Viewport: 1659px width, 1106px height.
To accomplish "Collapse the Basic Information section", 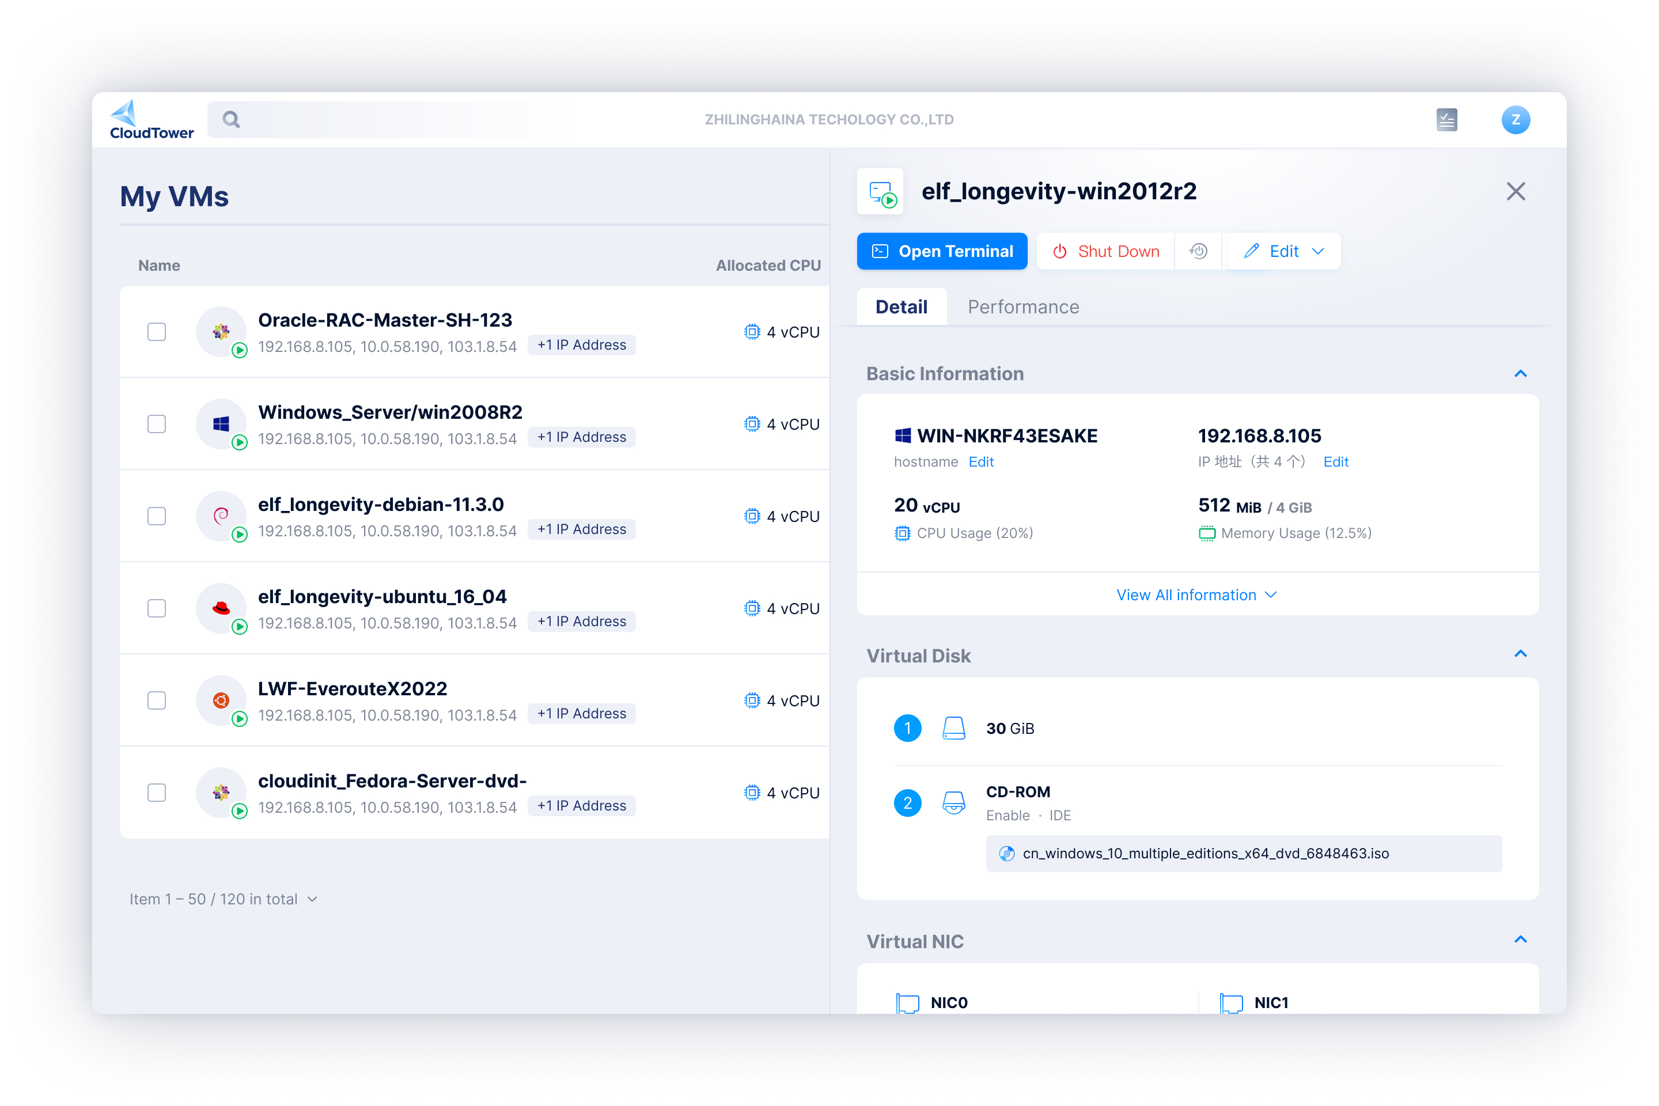I will 1520,374.
